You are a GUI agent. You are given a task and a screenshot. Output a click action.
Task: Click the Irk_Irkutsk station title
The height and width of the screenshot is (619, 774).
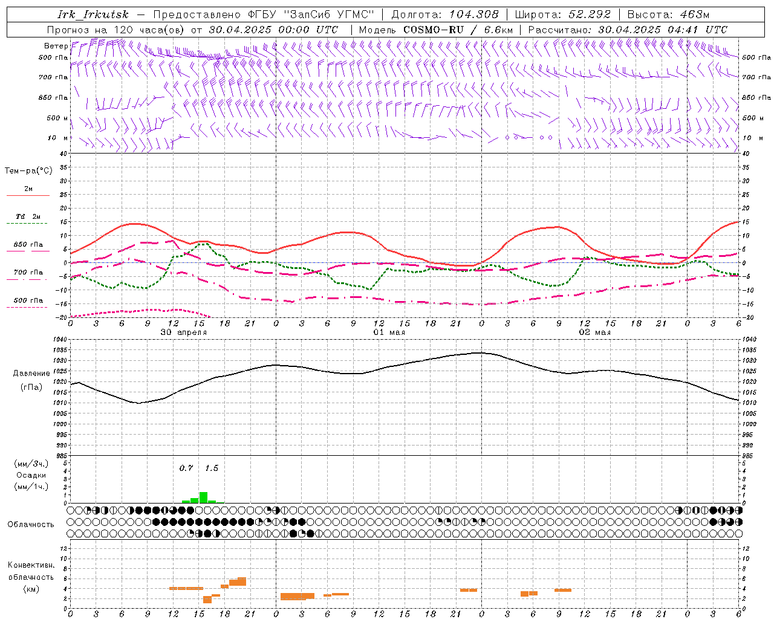(x=93, y=15)
